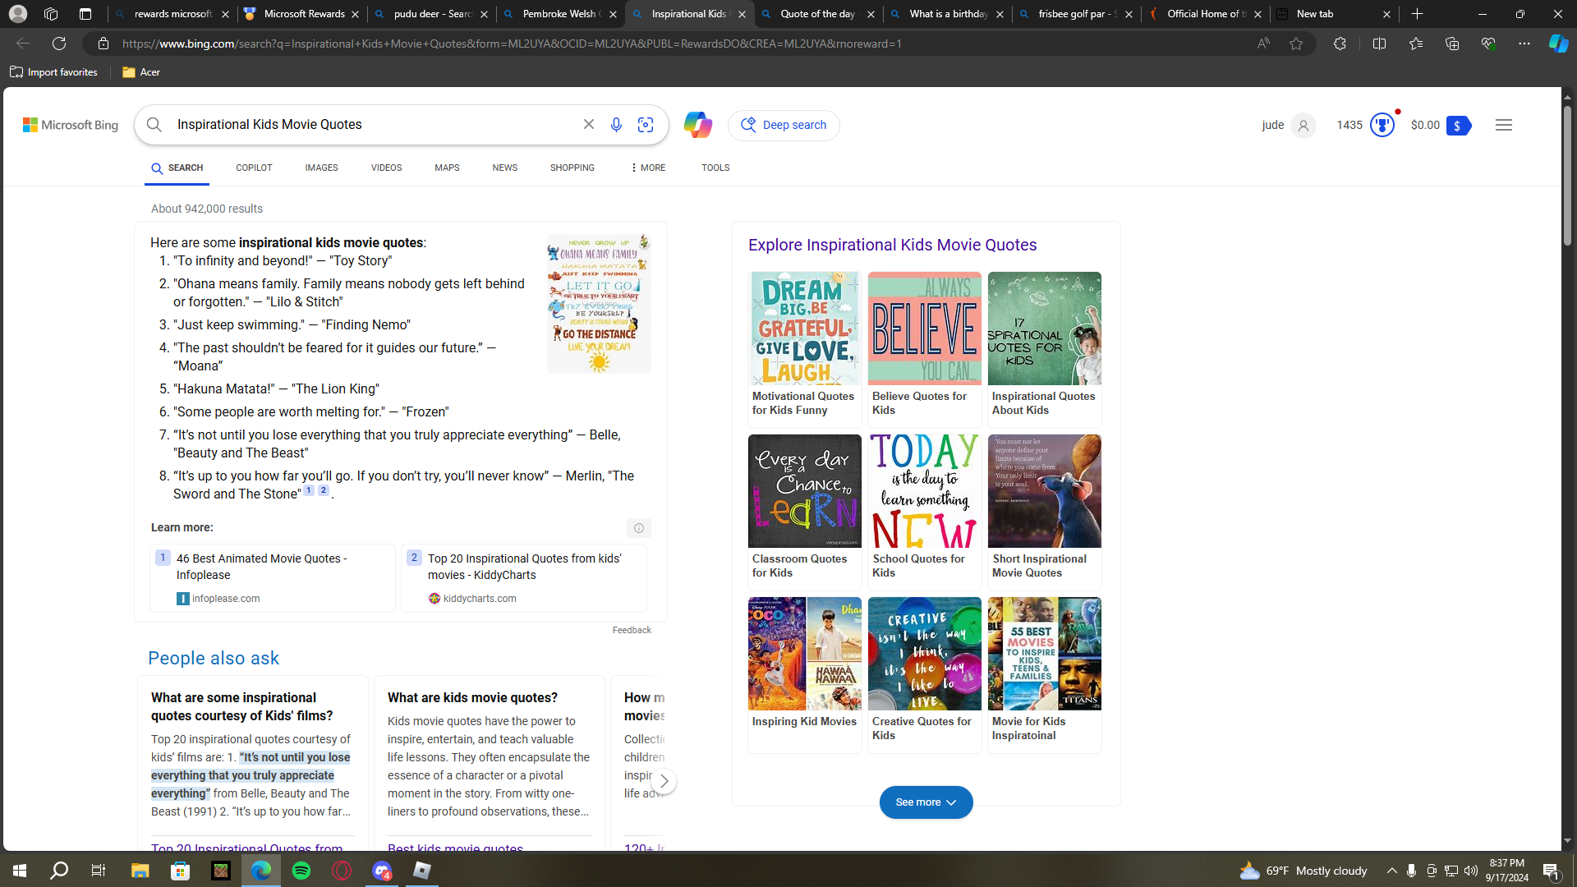Show next People also ask card
1577x887 pixels.
[664, 781]
